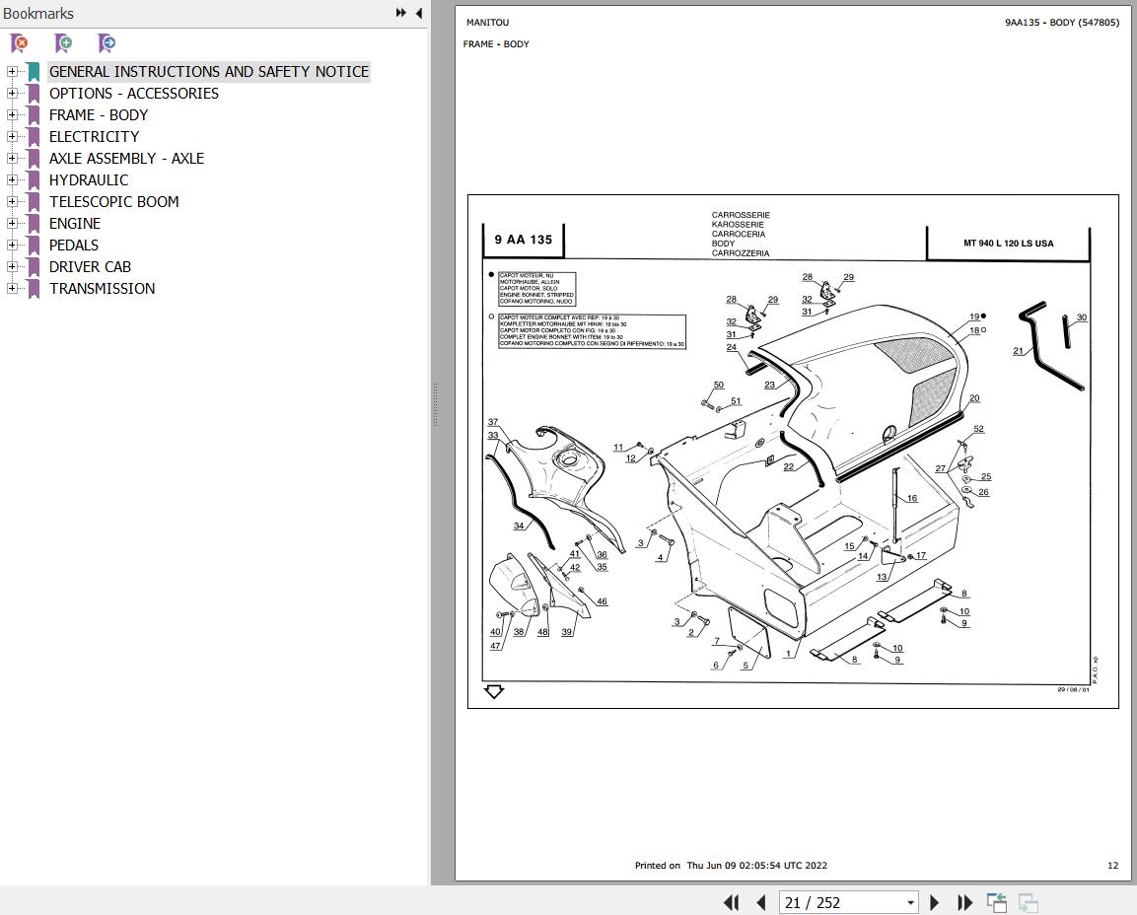Image resolution: width=1137 pixels, height=915 pixels.
Task: Expand the DRIVER CAB tree node
Action: click(x=12, y=267)
